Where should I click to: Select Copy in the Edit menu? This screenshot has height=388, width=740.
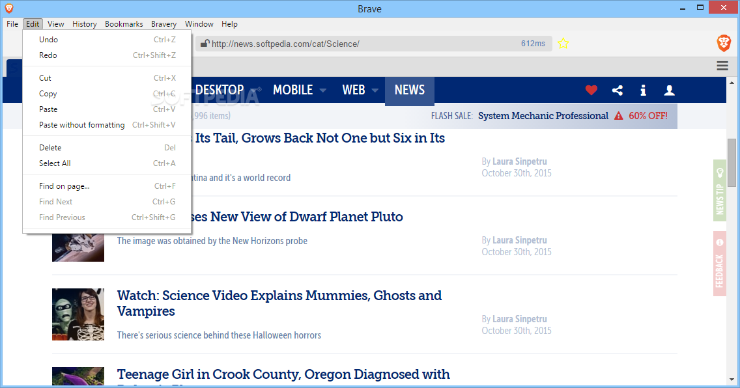(107, 93)
